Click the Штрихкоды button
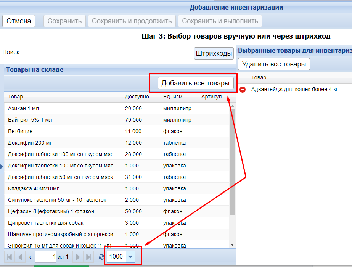Screen dimensions: 352x267 (x=214, y=53)
